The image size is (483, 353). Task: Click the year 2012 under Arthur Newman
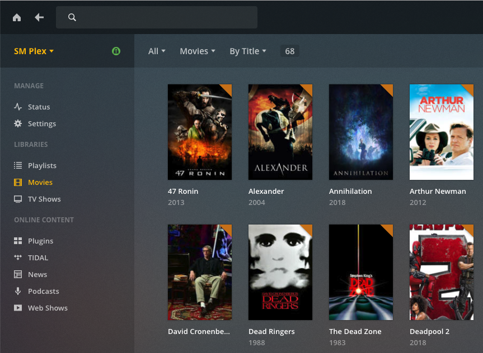coord(418,203)
